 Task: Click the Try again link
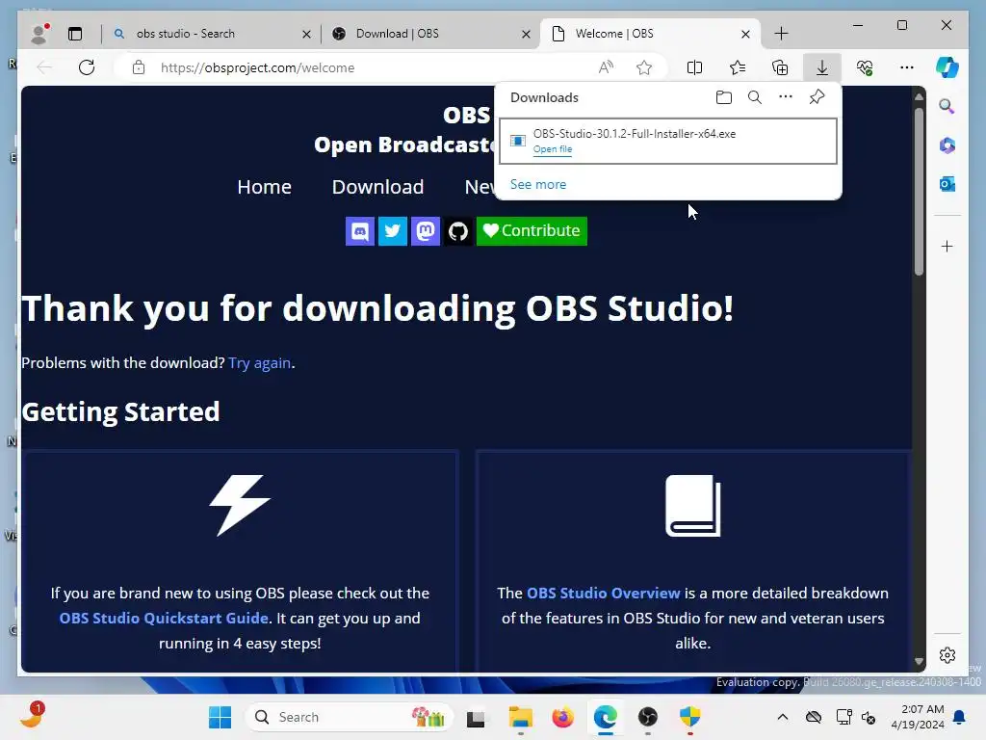(260, 363)
